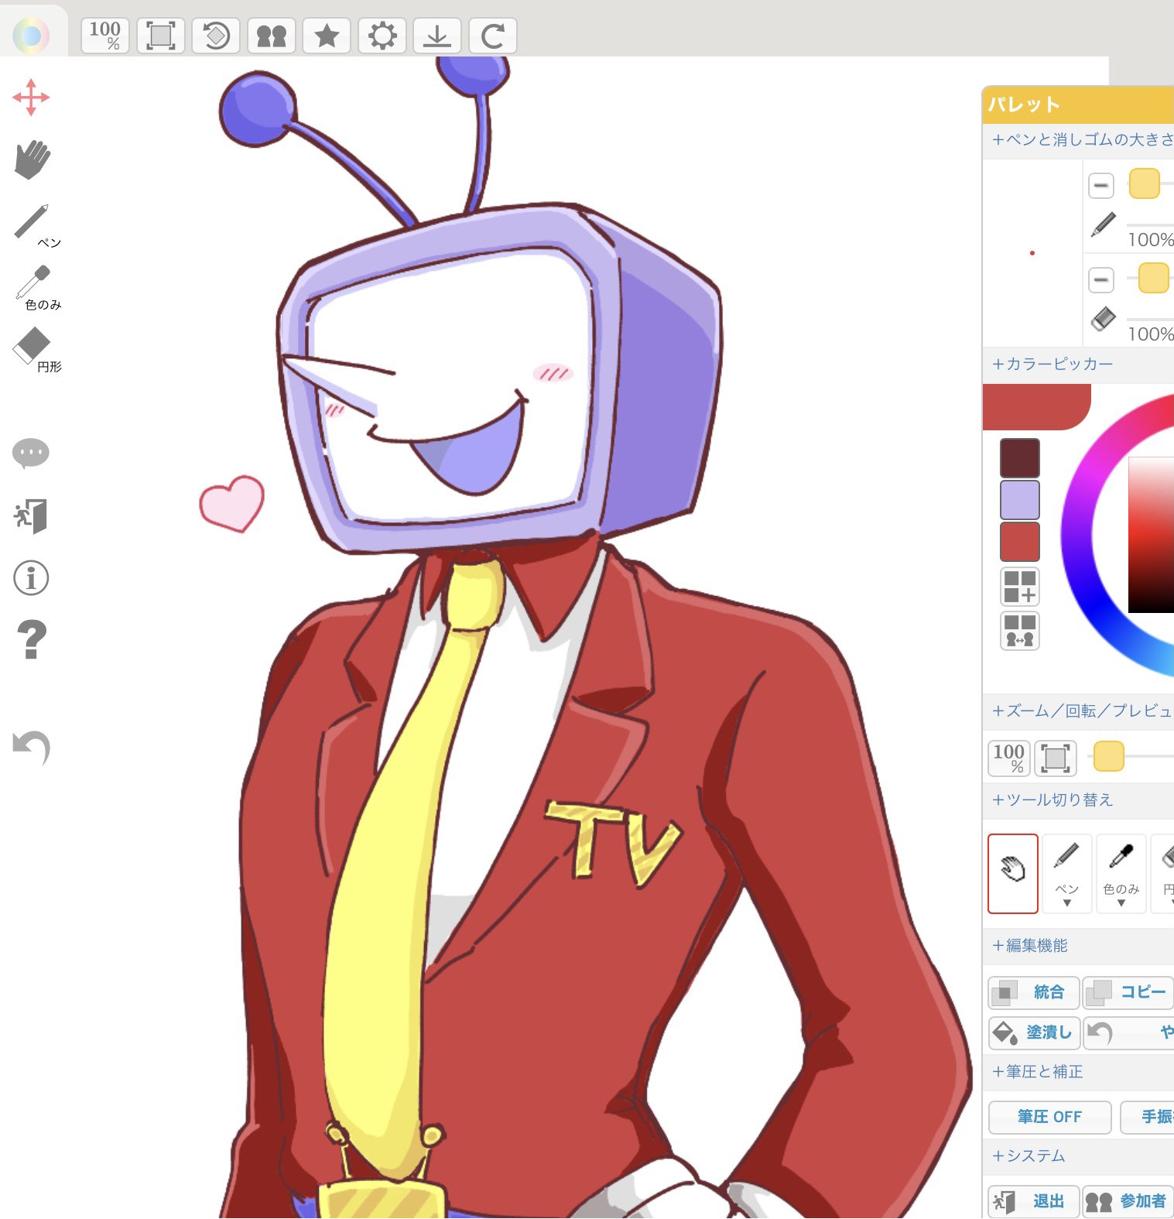Image resolution: width=1174 pixels, height=1219 pixels.
Task: Click the eraser size slider handle
Action: [1153, 278]
